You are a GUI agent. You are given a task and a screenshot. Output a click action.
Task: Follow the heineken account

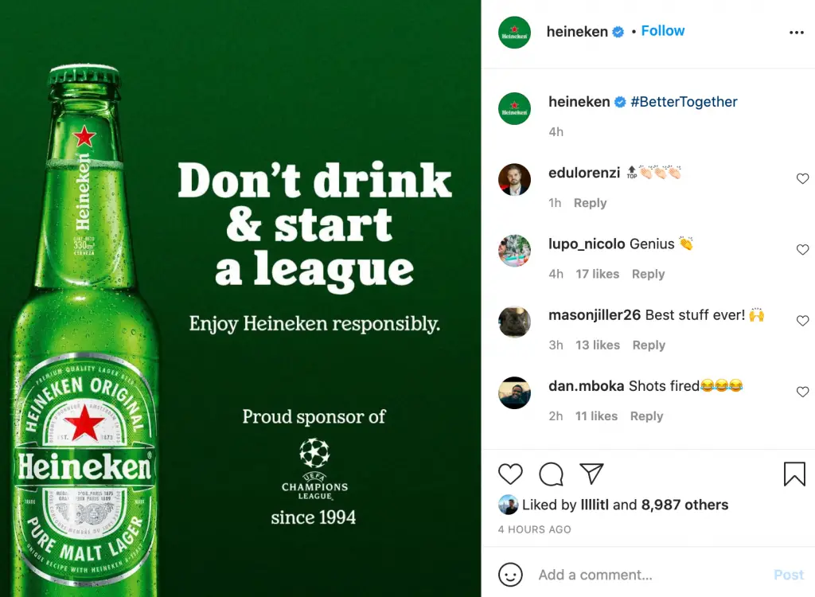(x=663, y=31)
